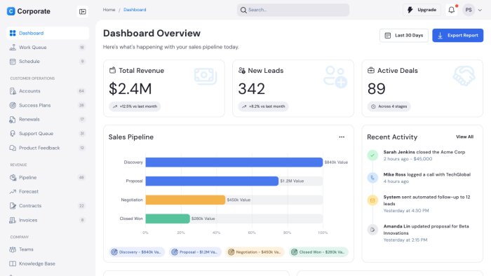
Task: Open the Contracts page
Action: pyautogui.click(x=48, y=206)
